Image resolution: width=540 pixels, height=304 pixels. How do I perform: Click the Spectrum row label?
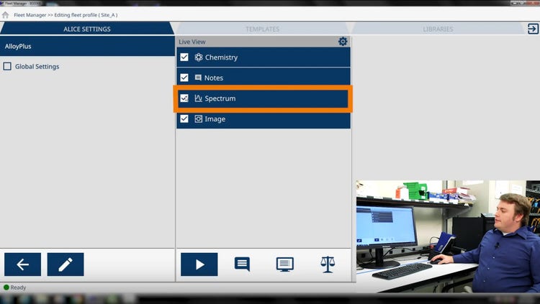(220, 98)
